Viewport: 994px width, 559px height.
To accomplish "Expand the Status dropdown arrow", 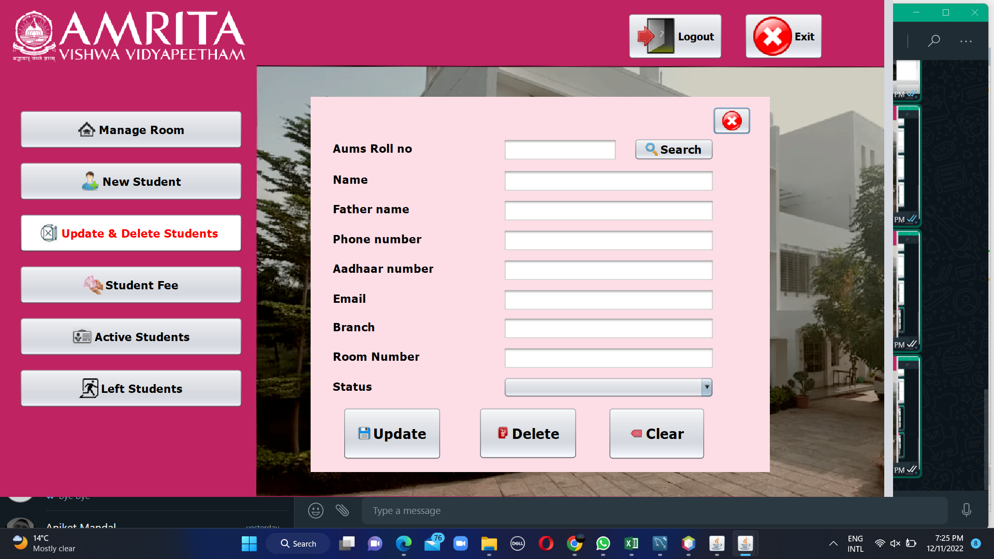I will (x=707, y=387).
